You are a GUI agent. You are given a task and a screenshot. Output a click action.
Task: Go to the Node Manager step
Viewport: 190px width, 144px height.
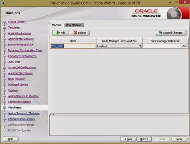(x=16, y=79)
